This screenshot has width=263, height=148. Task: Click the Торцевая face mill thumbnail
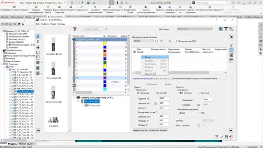[53, 120]
